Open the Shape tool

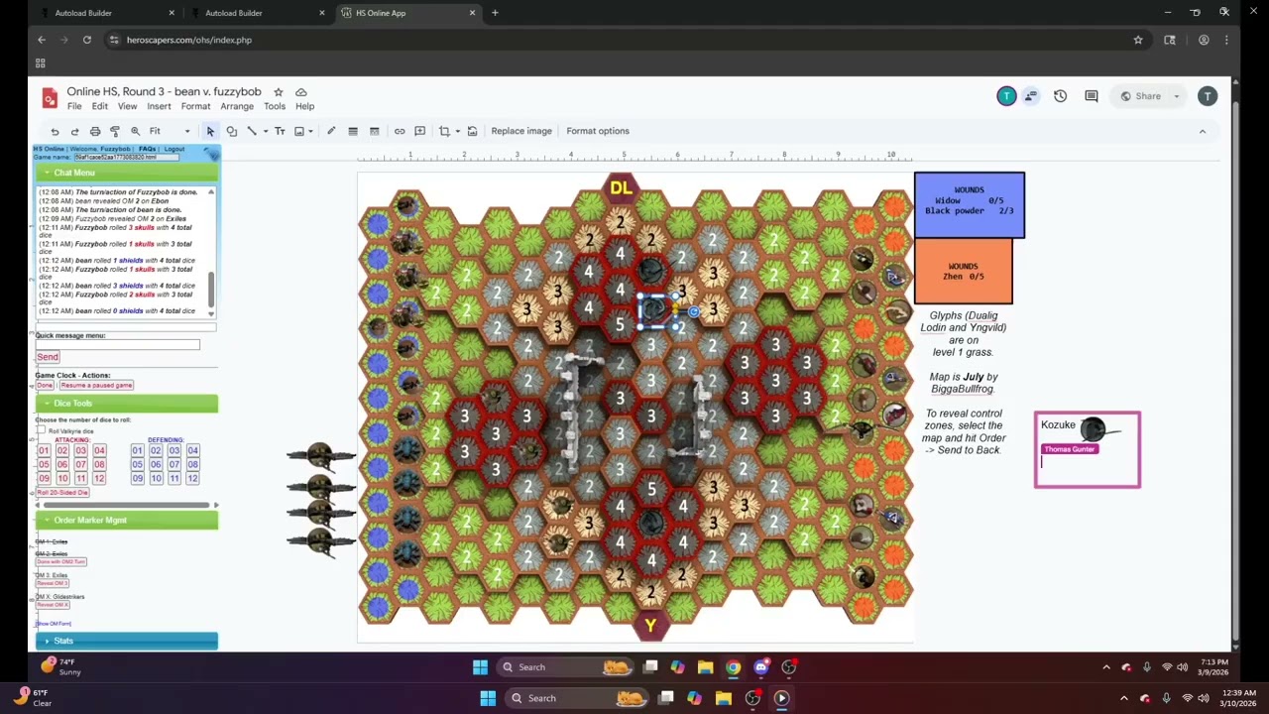231,131
